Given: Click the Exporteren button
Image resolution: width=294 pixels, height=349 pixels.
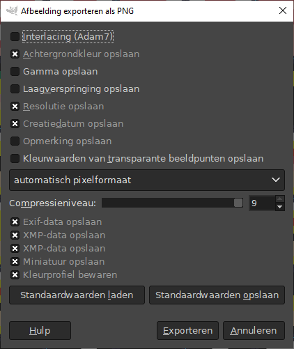Looking at the screenshot, I should coord(187,331).
